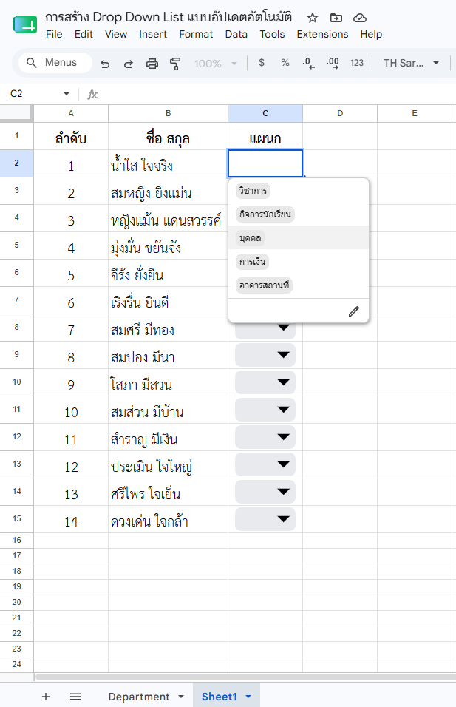Open the Name box dropdown arrow
456x707 pixels.
(67, 94)
